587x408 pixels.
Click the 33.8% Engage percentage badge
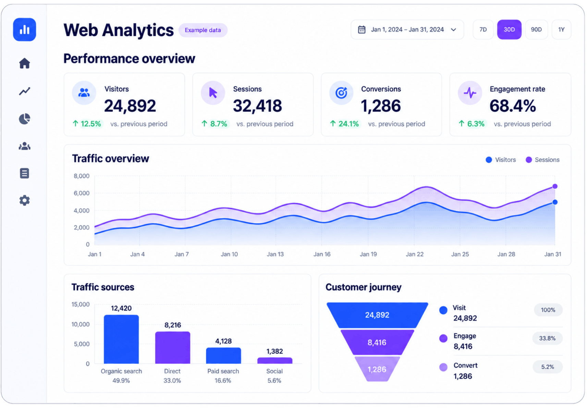coord(547,338)
